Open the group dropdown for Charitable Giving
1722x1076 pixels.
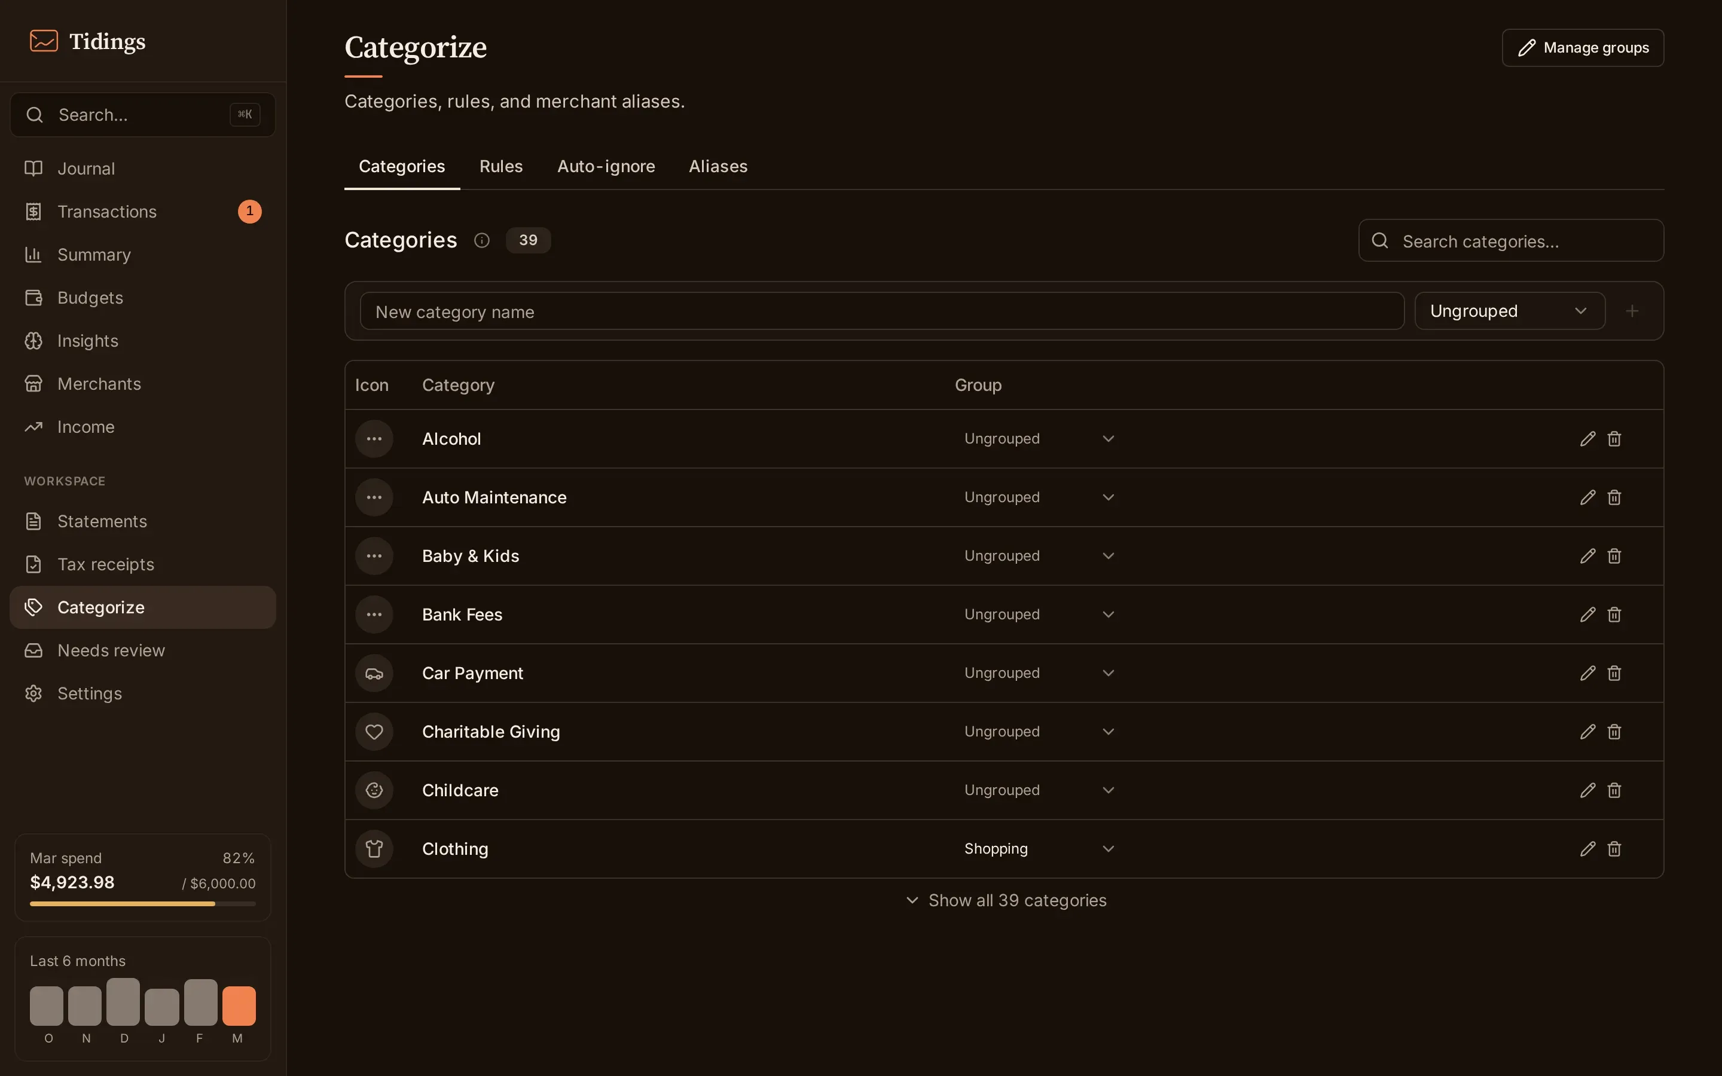[x=1040, y=732]
